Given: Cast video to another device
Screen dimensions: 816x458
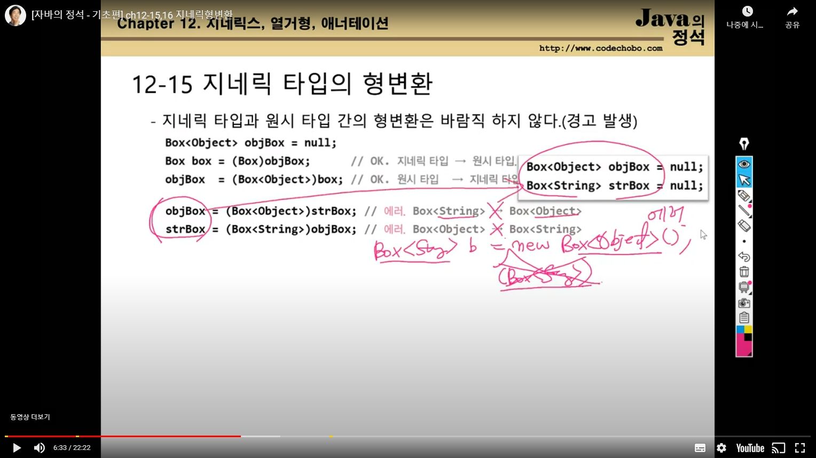Looking at the screenshot, I should pyautogui.click(x=779, y=448).
